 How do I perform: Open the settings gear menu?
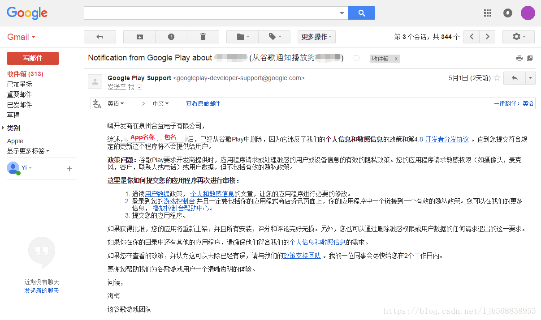(x=519, y=37)
